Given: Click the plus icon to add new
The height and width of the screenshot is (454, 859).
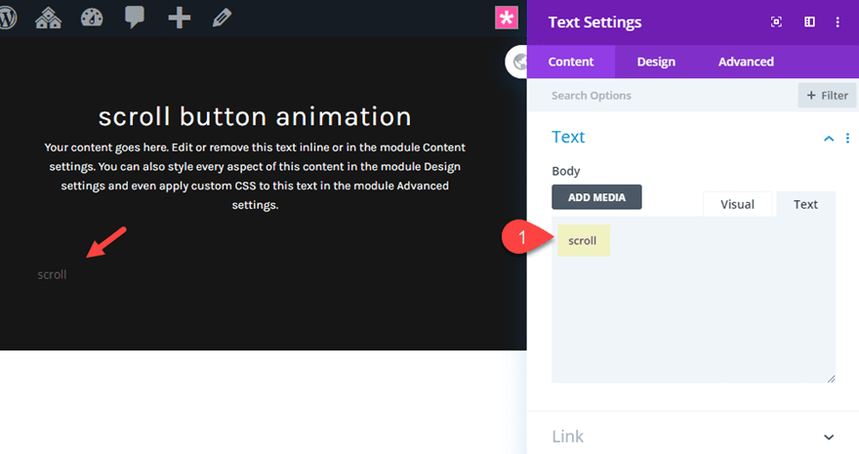Looking at the screenshot, I should [x=179, y=18].
